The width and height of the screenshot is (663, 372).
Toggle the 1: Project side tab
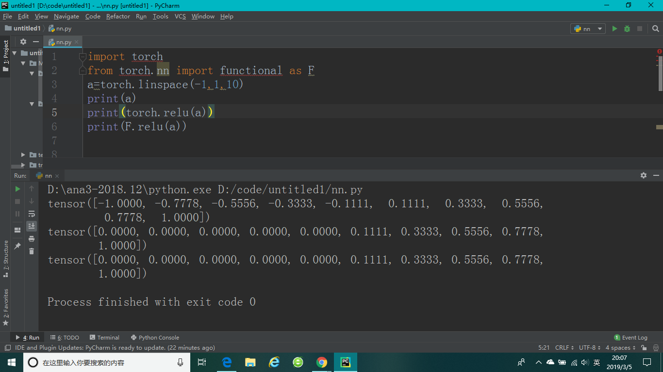tap(6, 56)
